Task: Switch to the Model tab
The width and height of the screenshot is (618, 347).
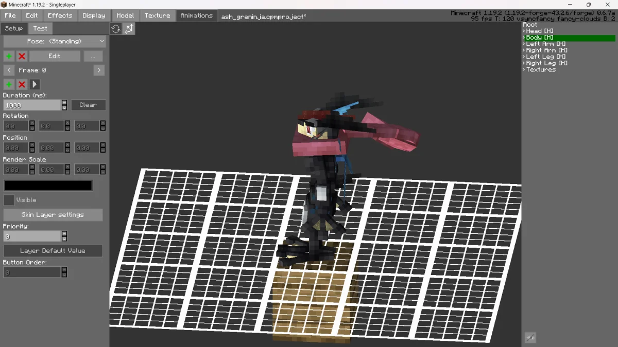Action: pos(125,15)
